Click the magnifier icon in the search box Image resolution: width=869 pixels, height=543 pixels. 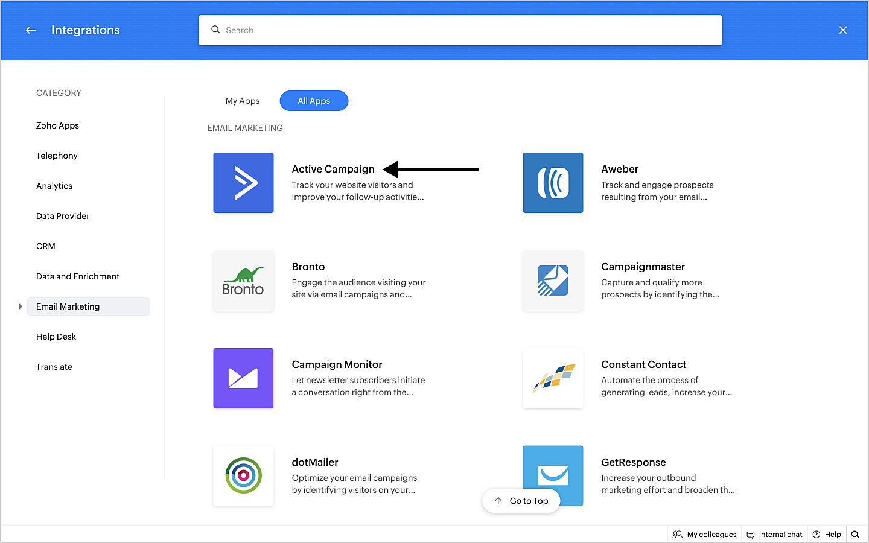[x=215, y=30]
